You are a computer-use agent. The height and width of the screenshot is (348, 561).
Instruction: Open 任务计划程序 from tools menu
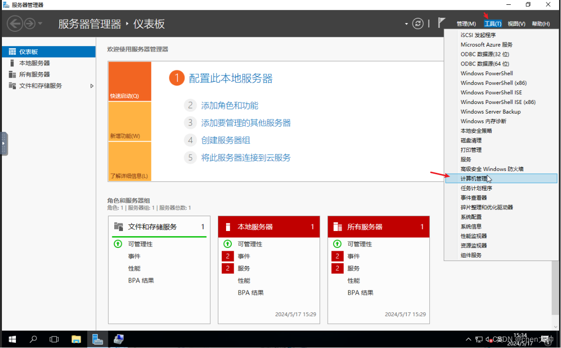coord(501,188)
